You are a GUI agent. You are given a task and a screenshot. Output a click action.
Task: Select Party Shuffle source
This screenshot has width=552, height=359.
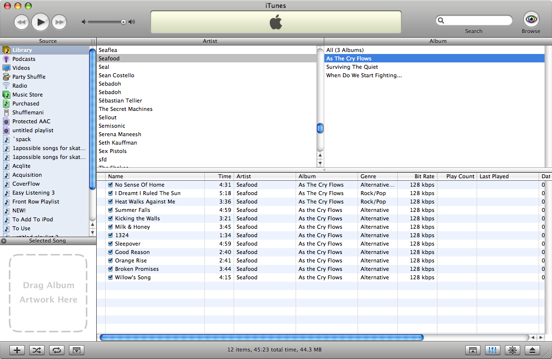click(x=45, y=77)
